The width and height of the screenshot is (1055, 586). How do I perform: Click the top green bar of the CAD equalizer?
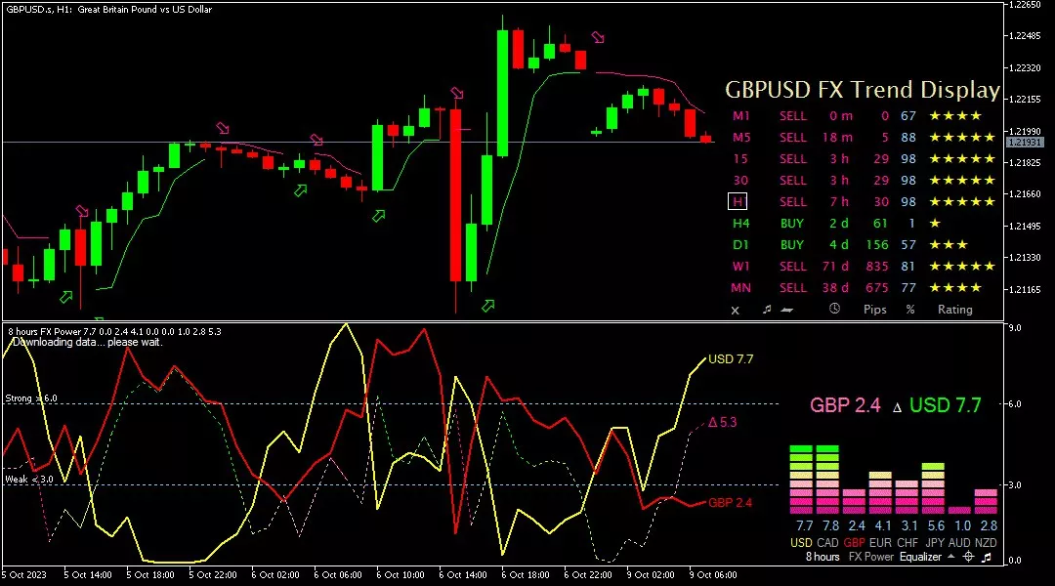[827, 448]
